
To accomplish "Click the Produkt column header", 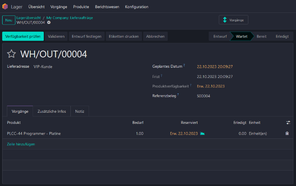I will tap(14, 123).
